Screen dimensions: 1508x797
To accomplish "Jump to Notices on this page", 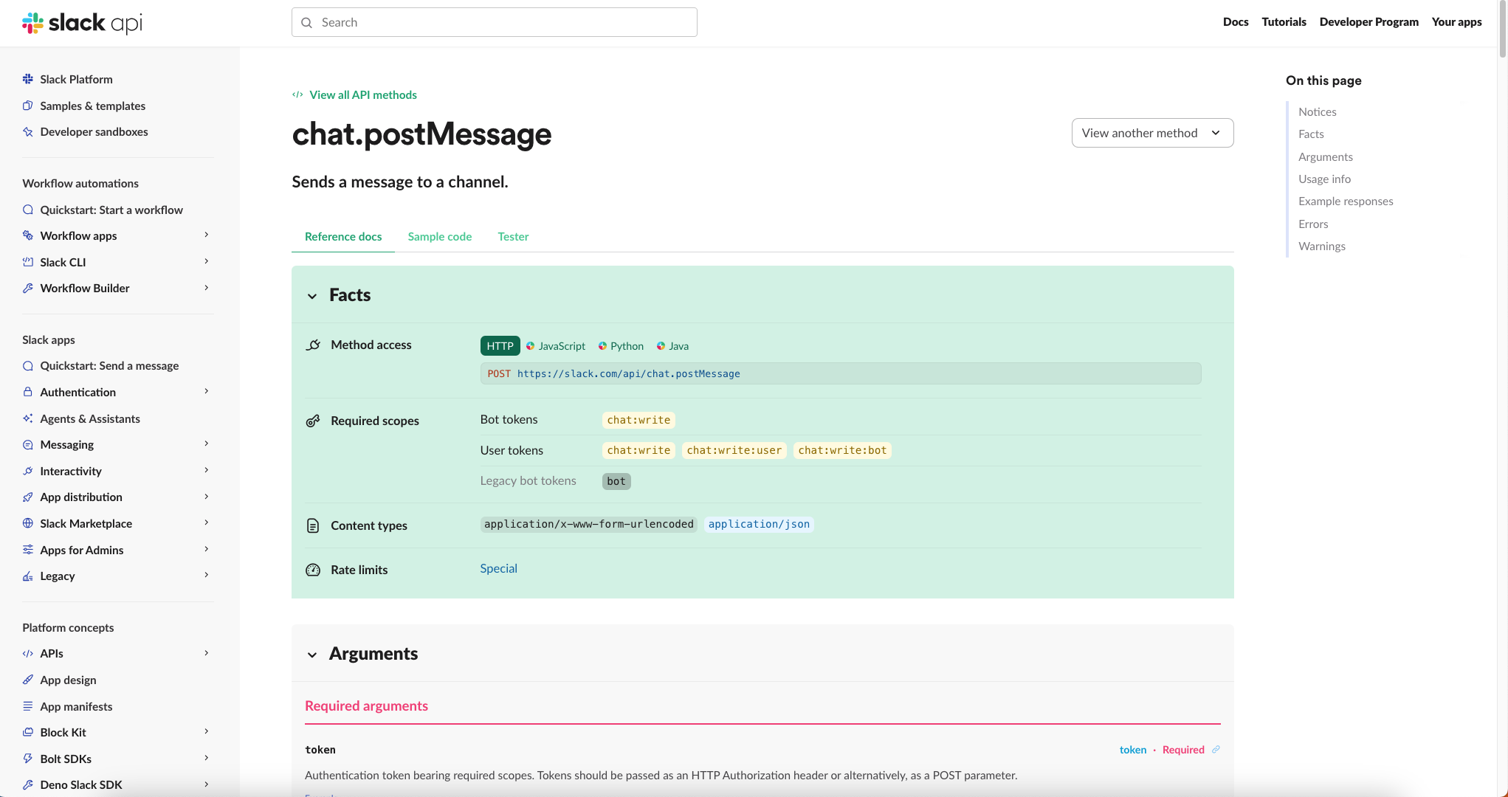I will (1317, 111).
